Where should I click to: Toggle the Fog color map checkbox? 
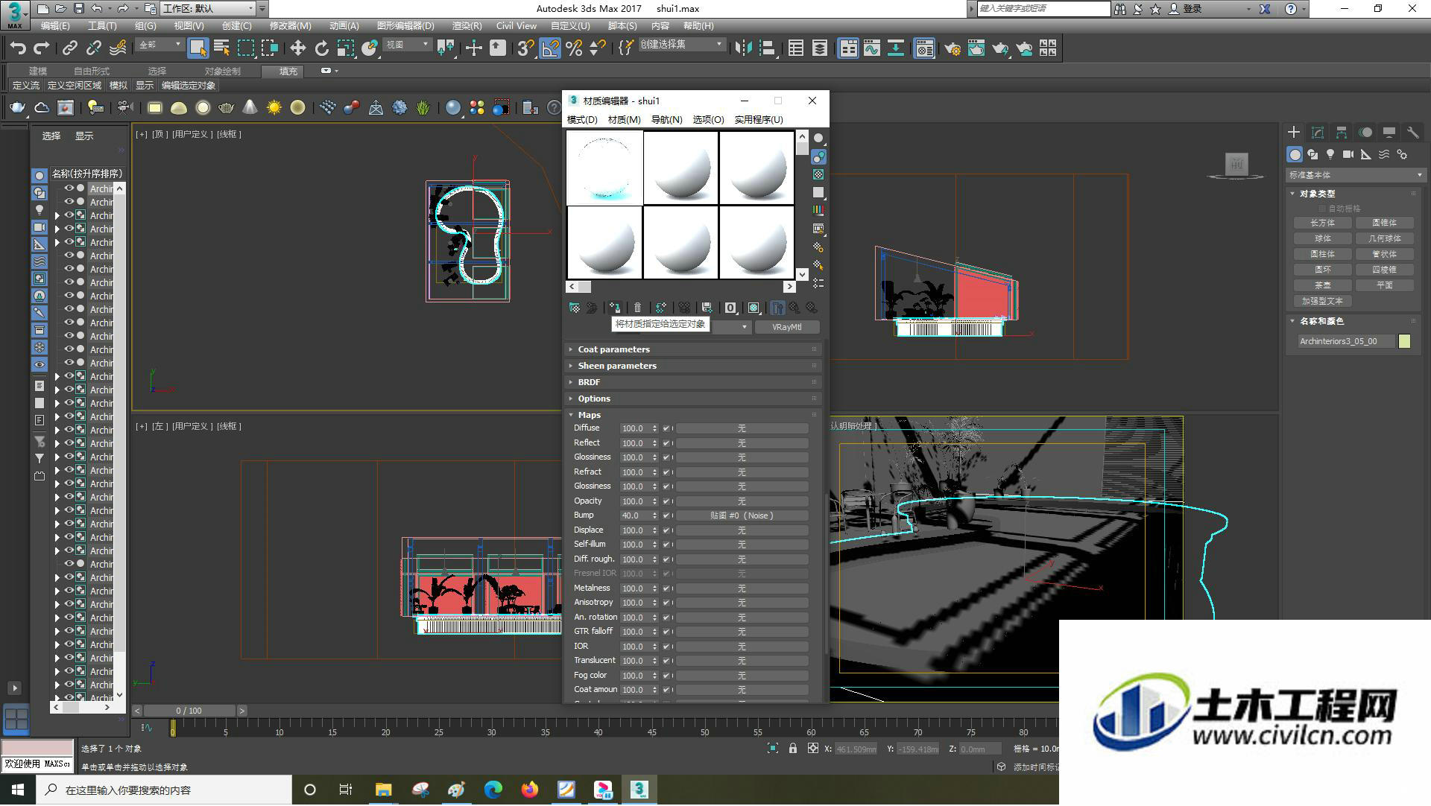point(666,676)
